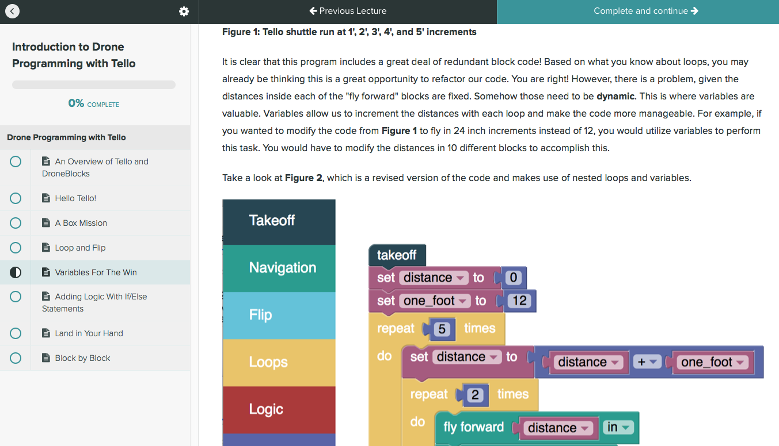Click document icon beside Loop and Flip
The image size is (779, 446).
[x=46, y=248]
